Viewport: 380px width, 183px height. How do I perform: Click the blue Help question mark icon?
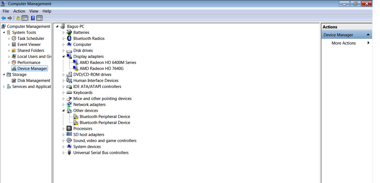pos(33,18)
